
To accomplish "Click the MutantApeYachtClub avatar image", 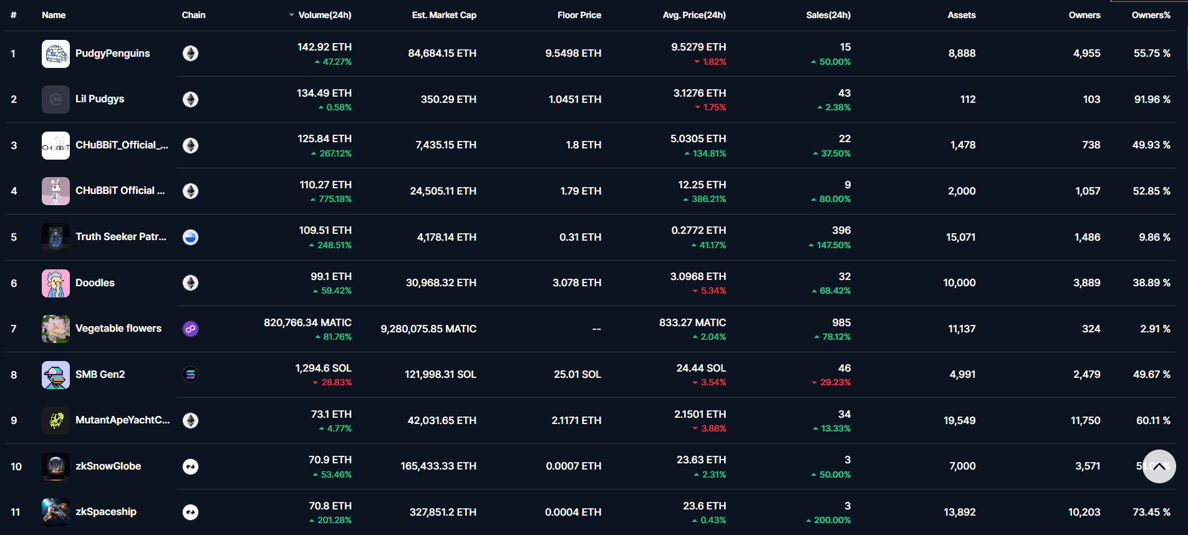I will tap(56, 420).
